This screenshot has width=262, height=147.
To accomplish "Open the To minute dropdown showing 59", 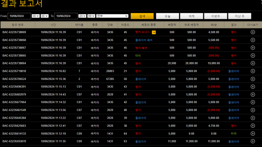I will click(x=91, y=16).
